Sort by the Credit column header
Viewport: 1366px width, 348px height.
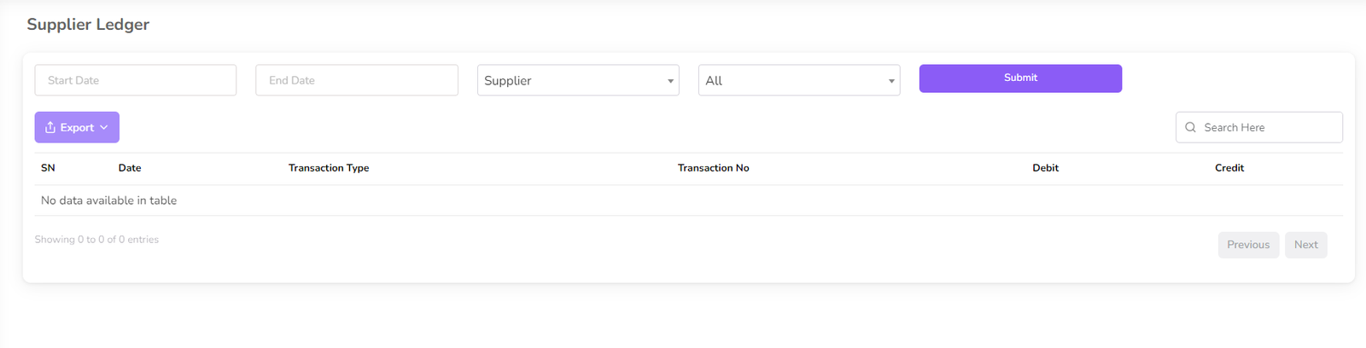1229,168
